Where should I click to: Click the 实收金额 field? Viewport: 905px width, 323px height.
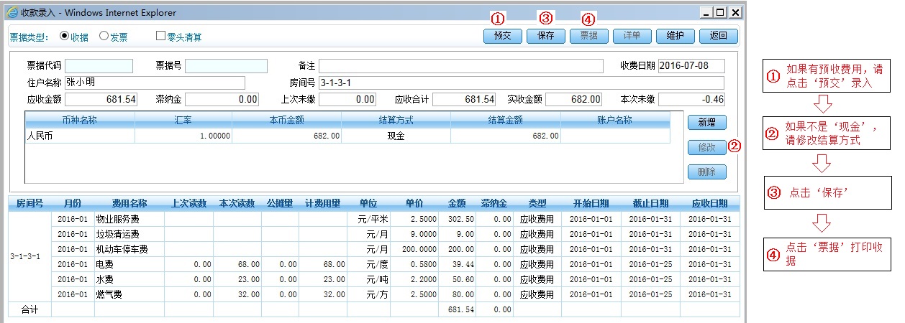coord(574,99)
